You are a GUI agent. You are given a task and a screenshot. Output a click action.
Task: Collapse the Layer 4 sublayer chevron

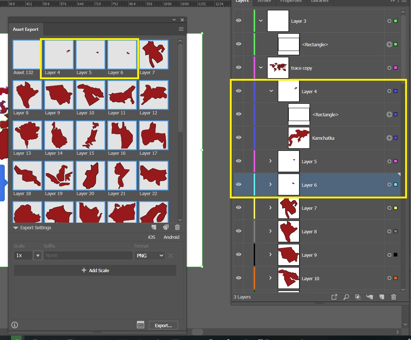click(271, 91)
